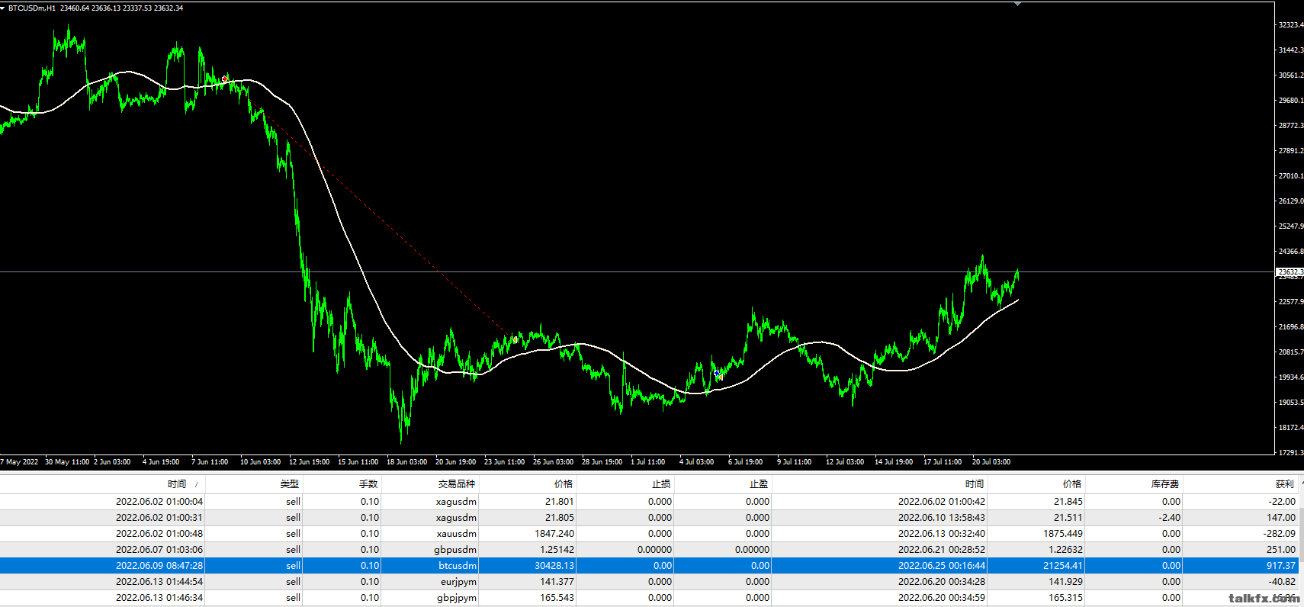Image resolution: width=1304 pixels, height=607 pixels.
Task: Click the btcusdm symbol cell
Action: tap(458, 565)
